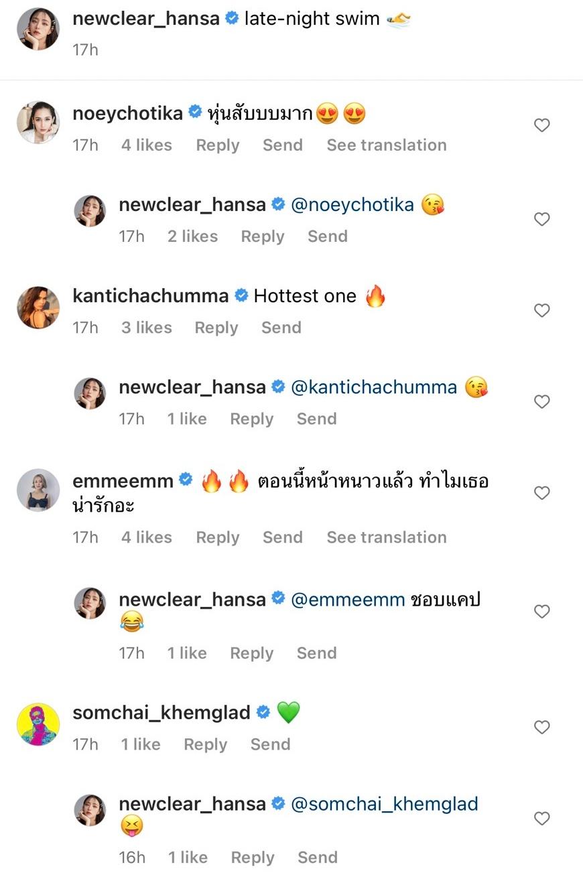
Task: Heart newclear_hansa's reply to @kantichachumma
Action: click(x=541, y=401)
